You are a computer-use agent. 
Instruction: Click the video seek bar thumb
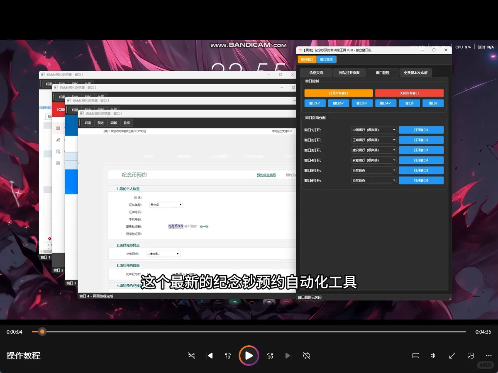click(x=42, y=332)
